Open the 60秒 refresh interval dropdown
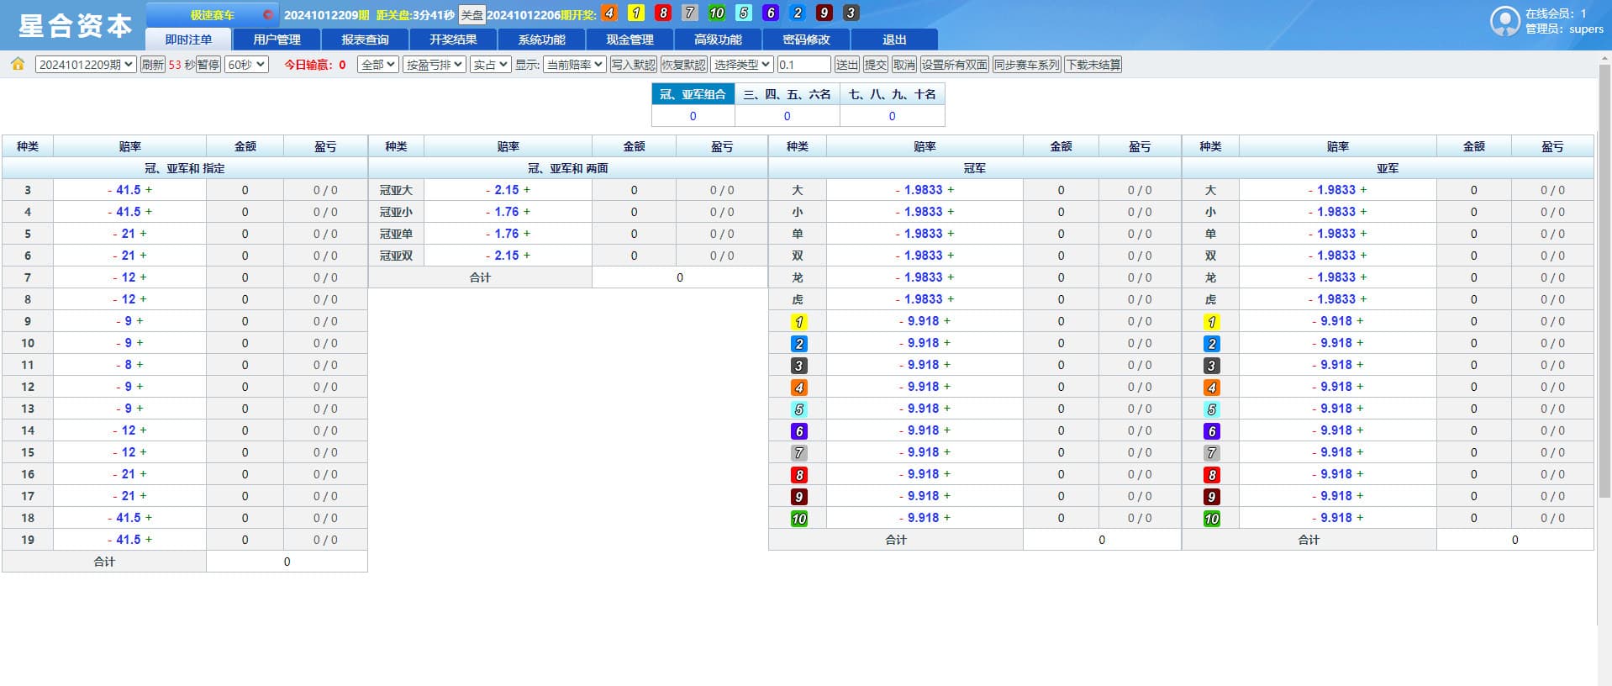The height and width of the screenshot is (686, 1612). pos(246,65)
